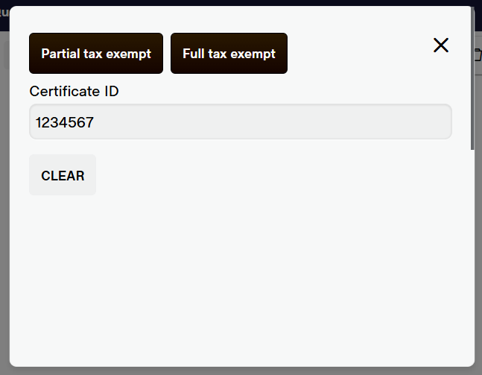Select the Partial tax exempt option
482x375 pixels.
coord(96,53)
